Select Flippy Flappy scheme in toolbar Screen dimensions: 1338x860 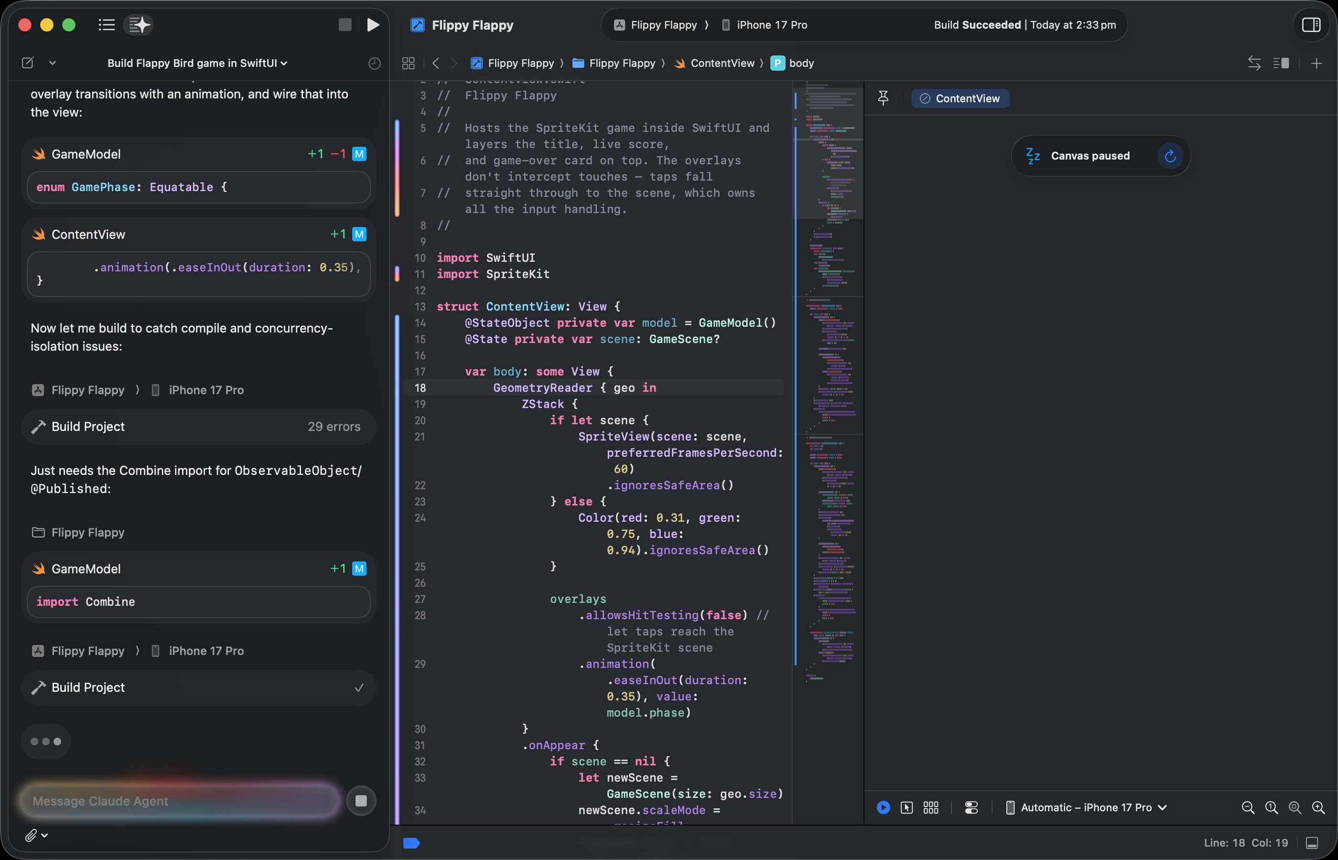(656, 24)
